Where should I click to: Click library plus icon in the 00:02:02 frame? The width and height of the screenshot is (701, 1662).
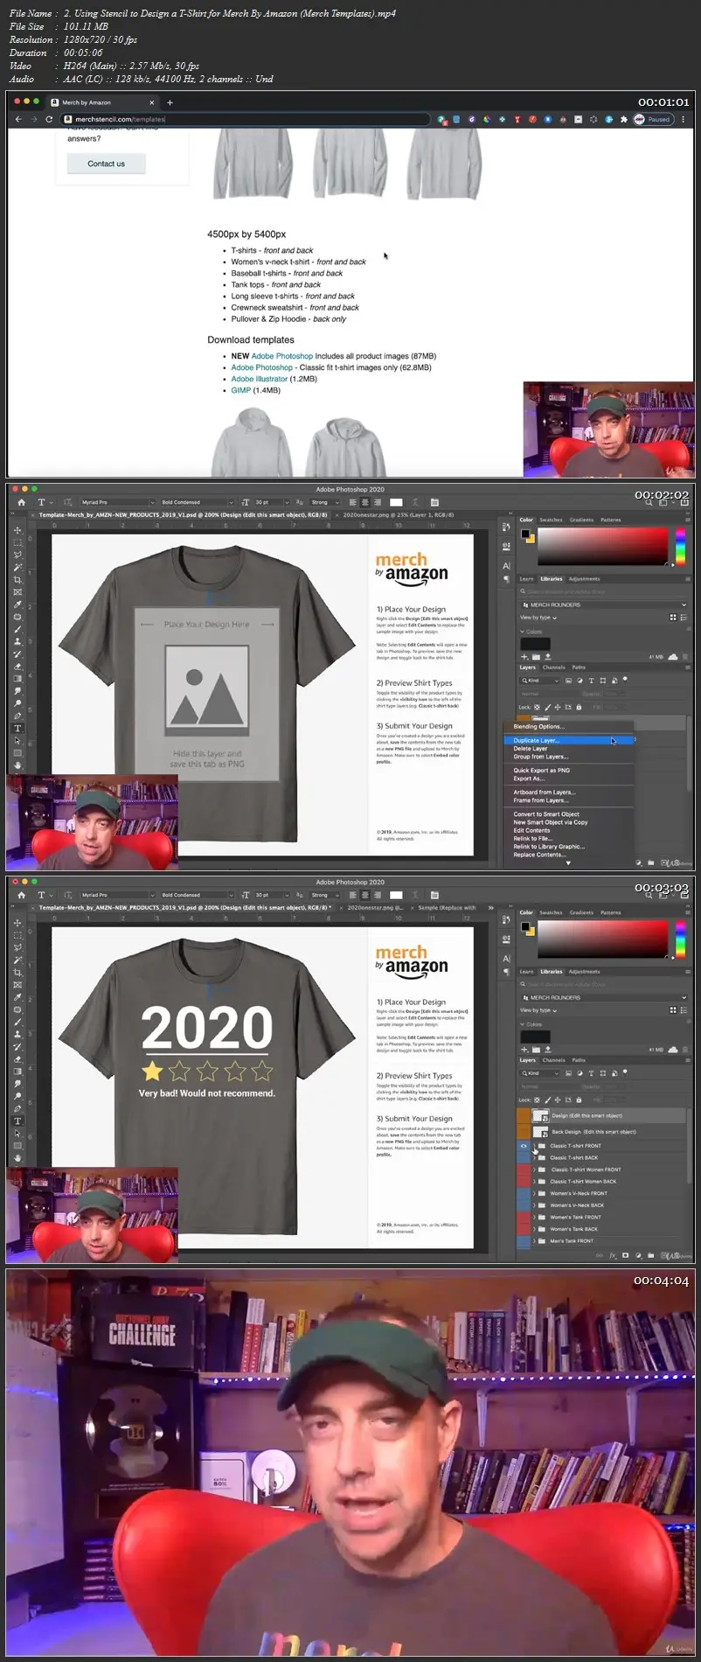524,656
